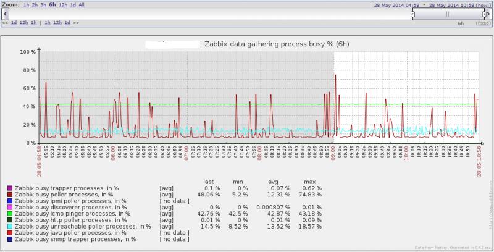Click the discoverer processes magenta swatch
The width and height of the screenshot is (494, 252).
click(x=10, y=208)
